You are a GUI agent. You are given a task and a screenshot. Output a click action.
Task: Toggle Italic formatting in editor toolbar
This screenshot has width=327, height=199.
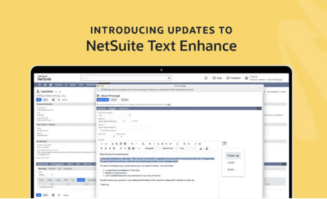click(x=154, y=144)
